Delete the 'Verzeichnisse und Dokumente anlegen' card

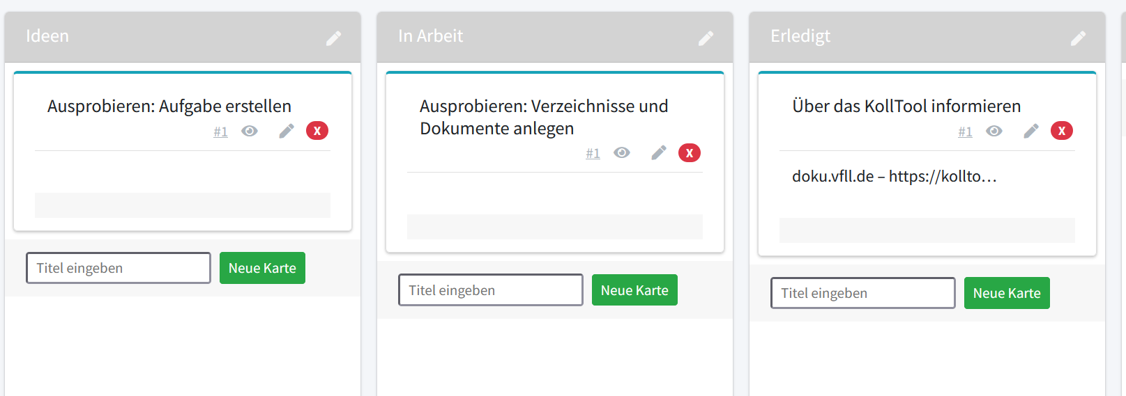coord(690,153)
